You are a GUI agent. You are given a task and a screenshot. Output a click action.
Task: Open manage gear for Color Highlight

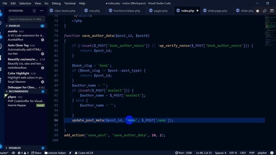point(43,82)
